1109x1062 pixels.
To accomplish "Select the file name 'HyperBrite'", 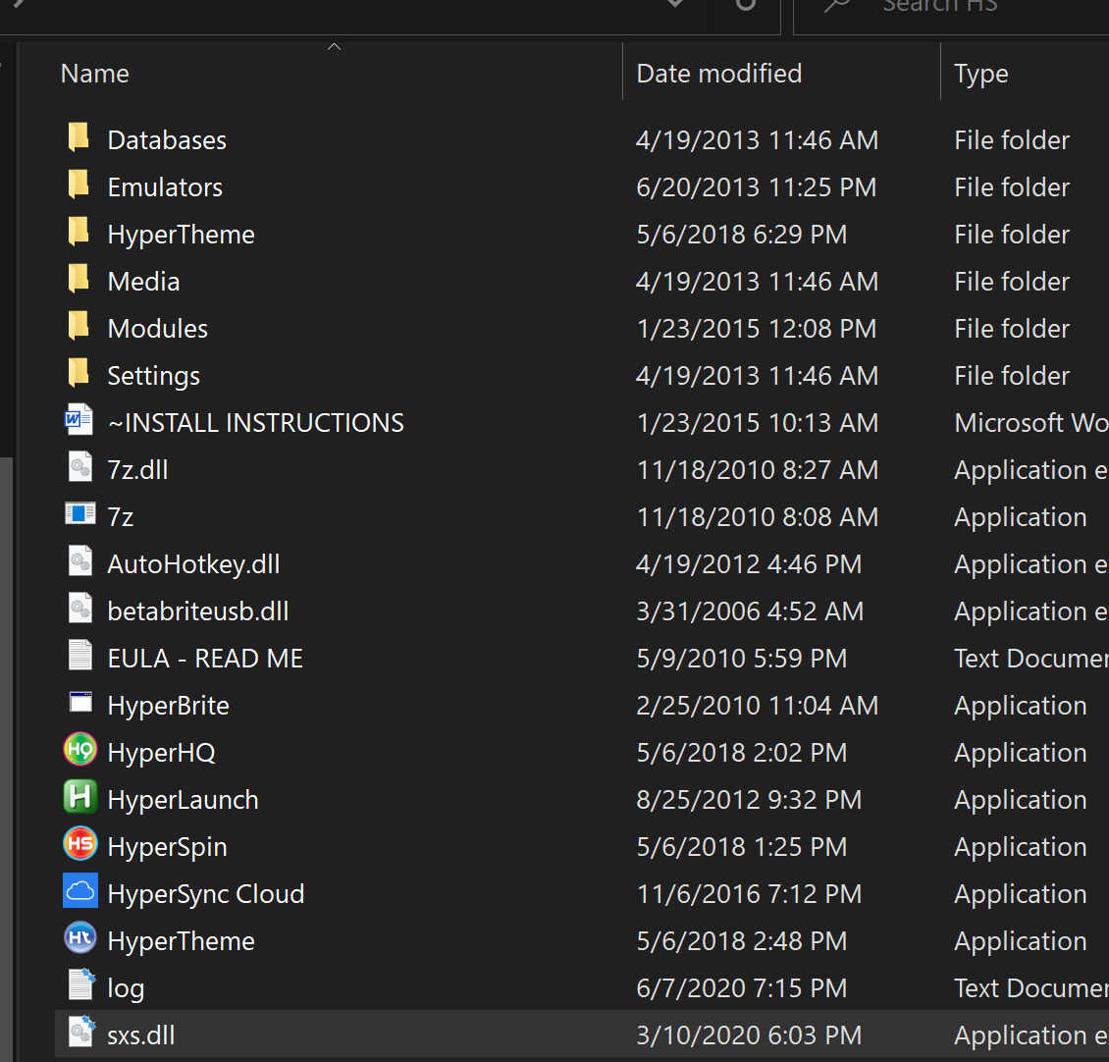I will (169, 706).
